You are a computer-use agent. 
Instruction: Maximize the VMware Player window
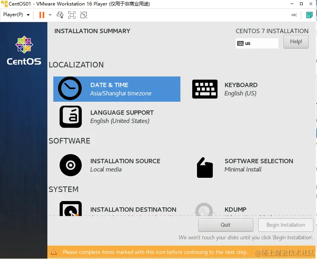(x=301, y=4)
